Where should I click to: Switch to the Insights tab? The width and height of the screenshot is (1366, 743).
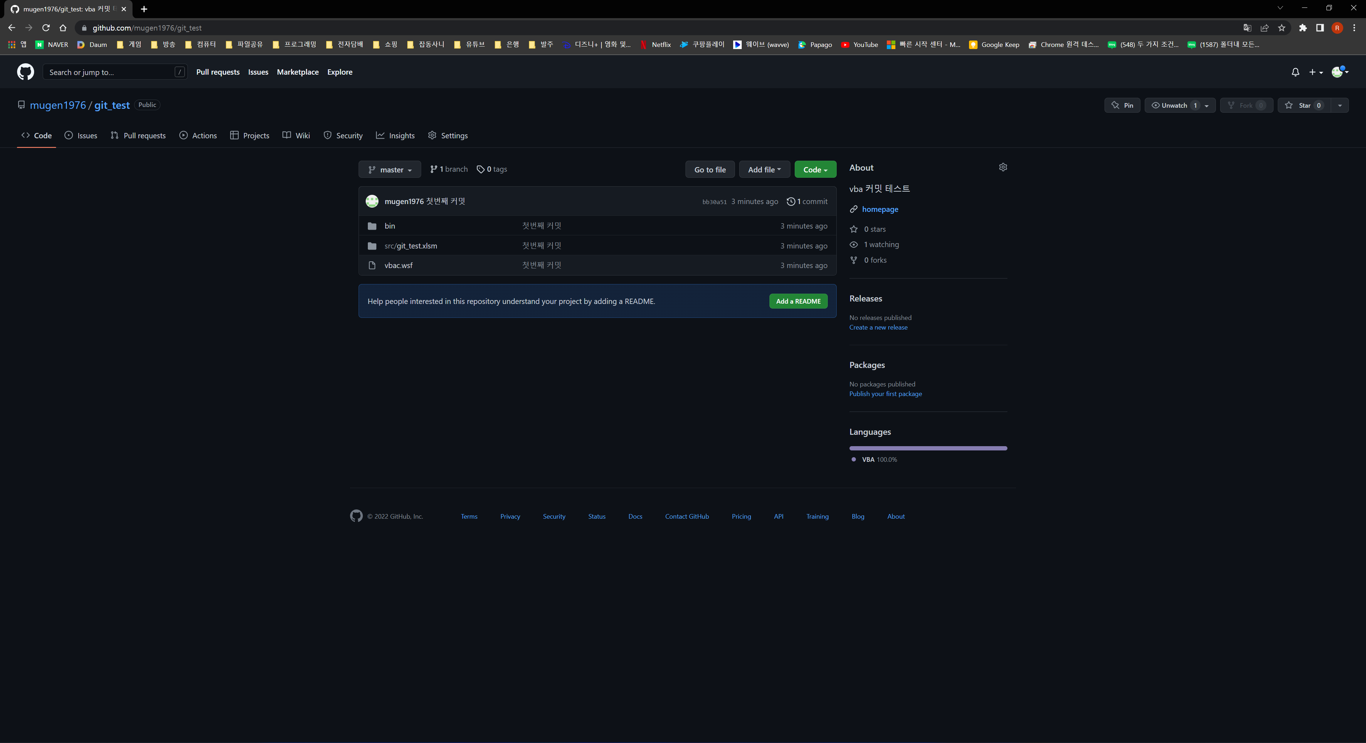[x=395, y=136]
